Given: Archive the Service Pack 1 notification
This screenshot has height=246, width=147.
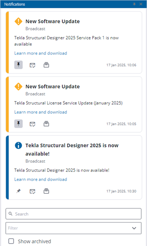Looking at the screenshot, I should (x=46, y=65).
